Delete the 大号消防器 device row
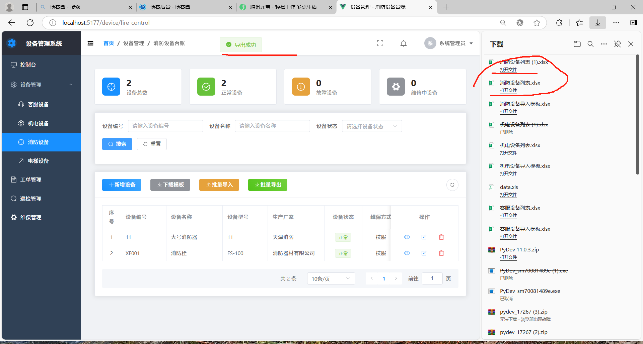This screenshot has height=344, width=643. (x=441, y=237)
